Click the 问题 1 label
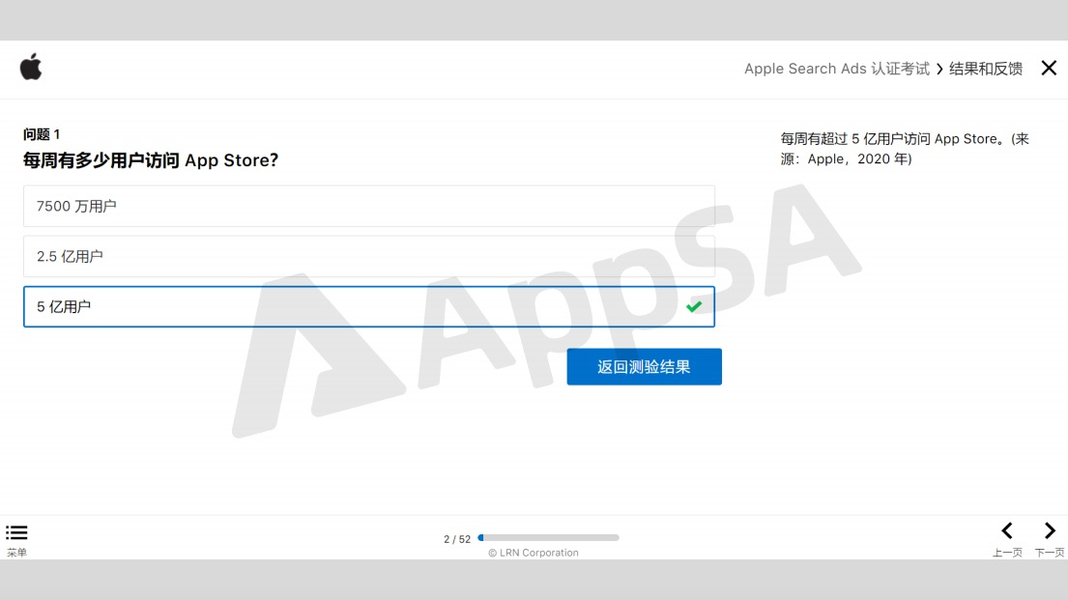1068x600 pixels. click(42, 134)
